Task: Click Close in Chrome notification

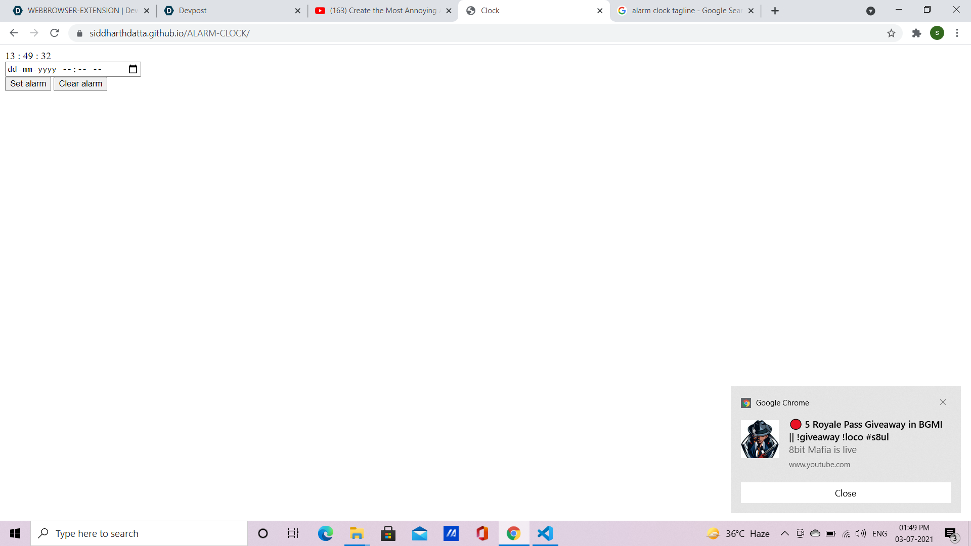Action: pyautogui.click(x=845, y=493)
